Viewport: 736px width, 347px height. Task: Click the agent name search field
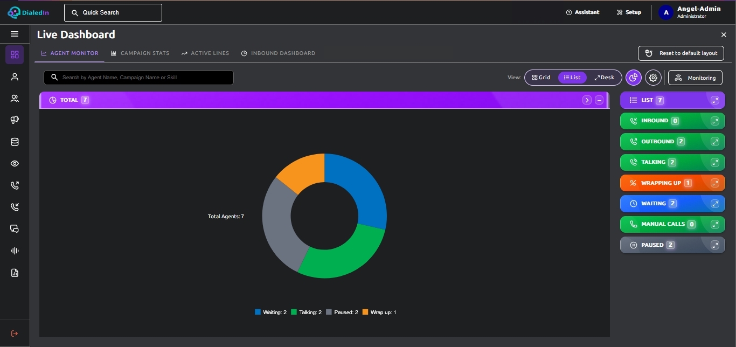(x=138, y=78)
